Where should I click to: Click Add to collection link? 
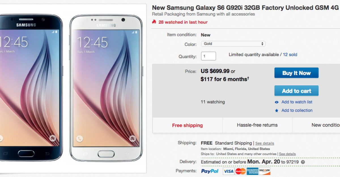point(297,110)
